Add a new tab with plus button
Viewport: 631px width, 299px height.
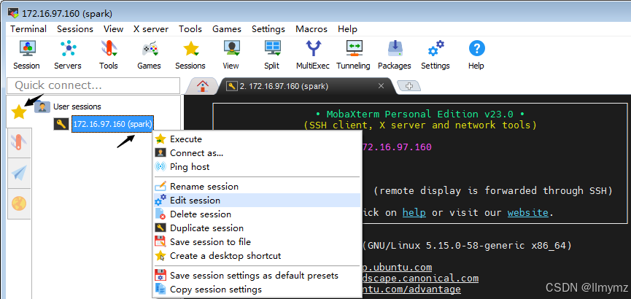click(409, 86)
